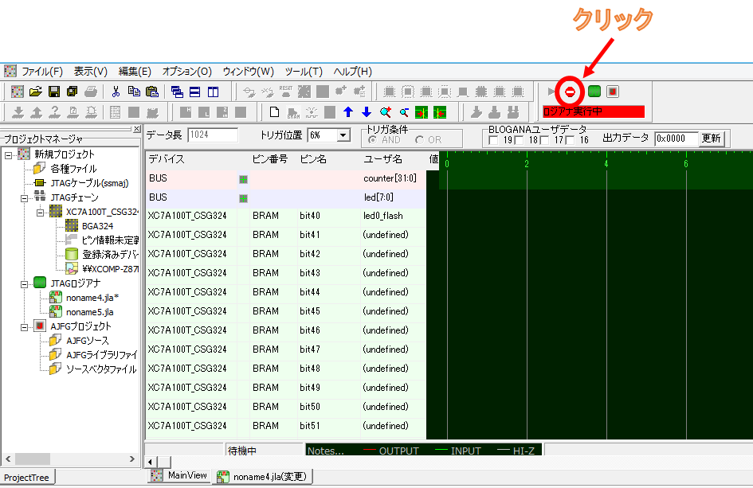Viewport: 753px width, 488px height.
Task: Click the blue down arrow icon
Action: (366, 112)
